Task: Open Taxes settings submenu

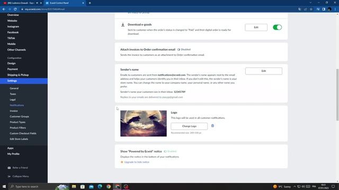Action: pyautogui.click(x=13, y=94)
